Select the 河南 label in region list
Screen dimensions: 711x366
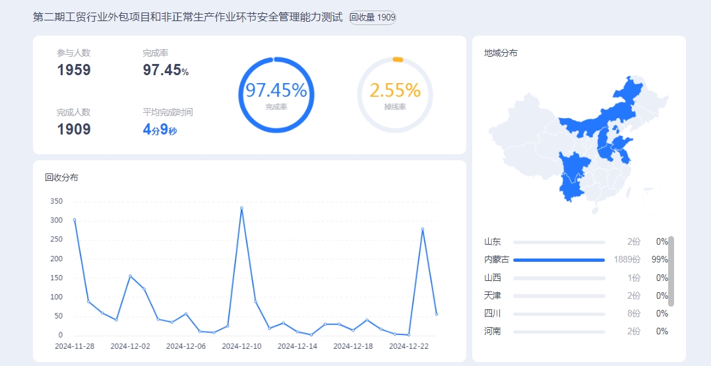(493, 331)
